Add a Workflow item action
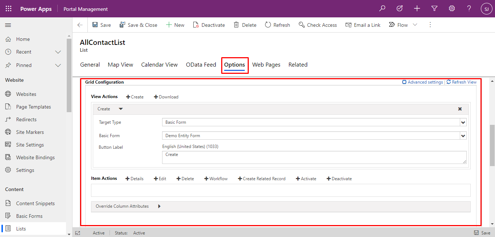 coord(216,178)
